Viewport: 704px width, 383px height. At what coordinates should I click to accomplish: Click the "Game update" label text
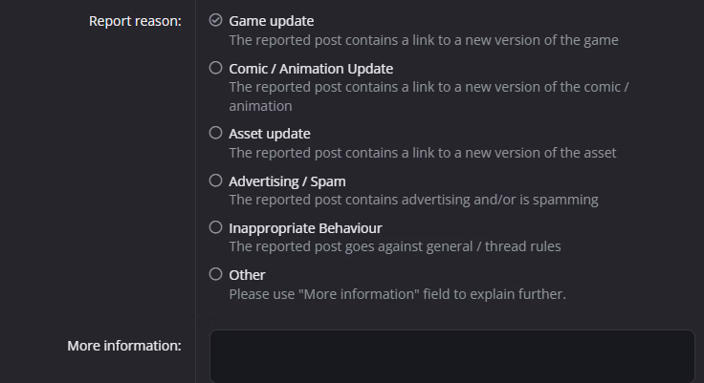[x=271, y=21]
